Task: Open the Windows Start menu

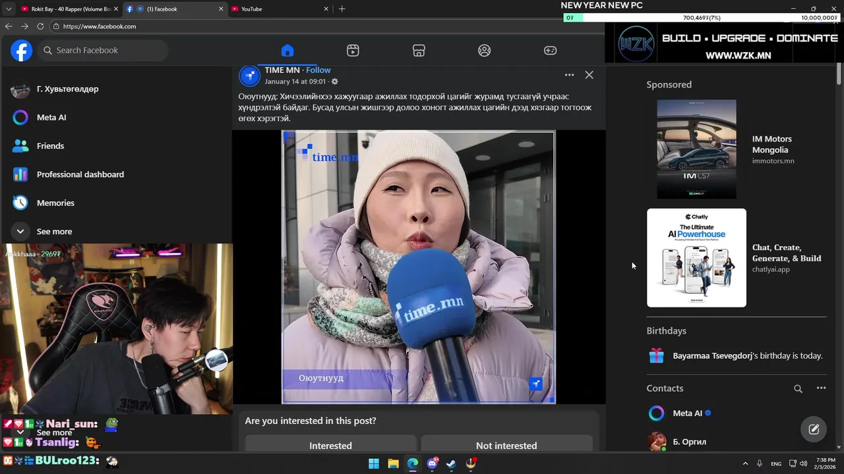Action: pos(374,463)
